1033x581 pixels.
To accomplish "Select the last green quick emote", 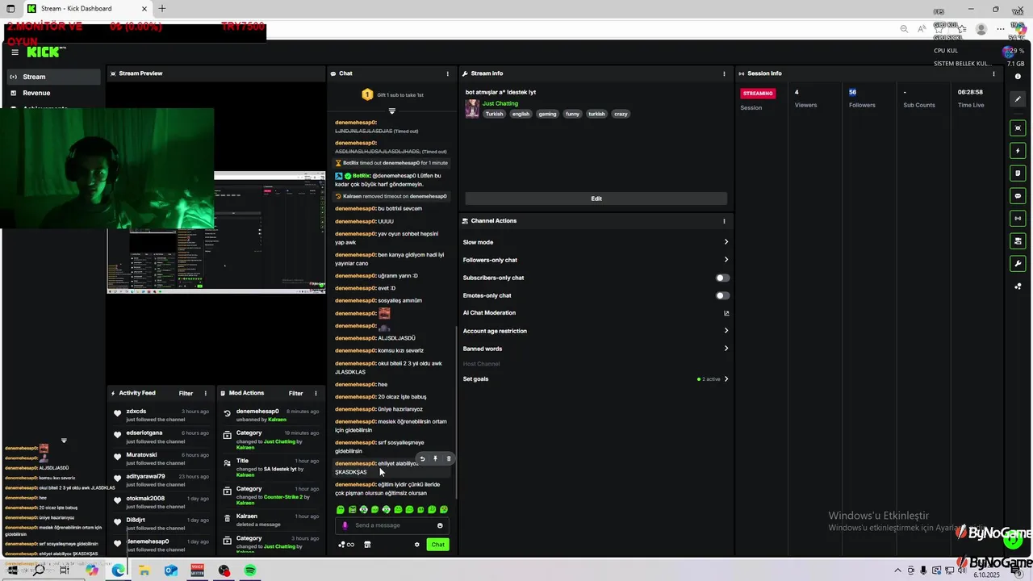I will coord(444,510).
